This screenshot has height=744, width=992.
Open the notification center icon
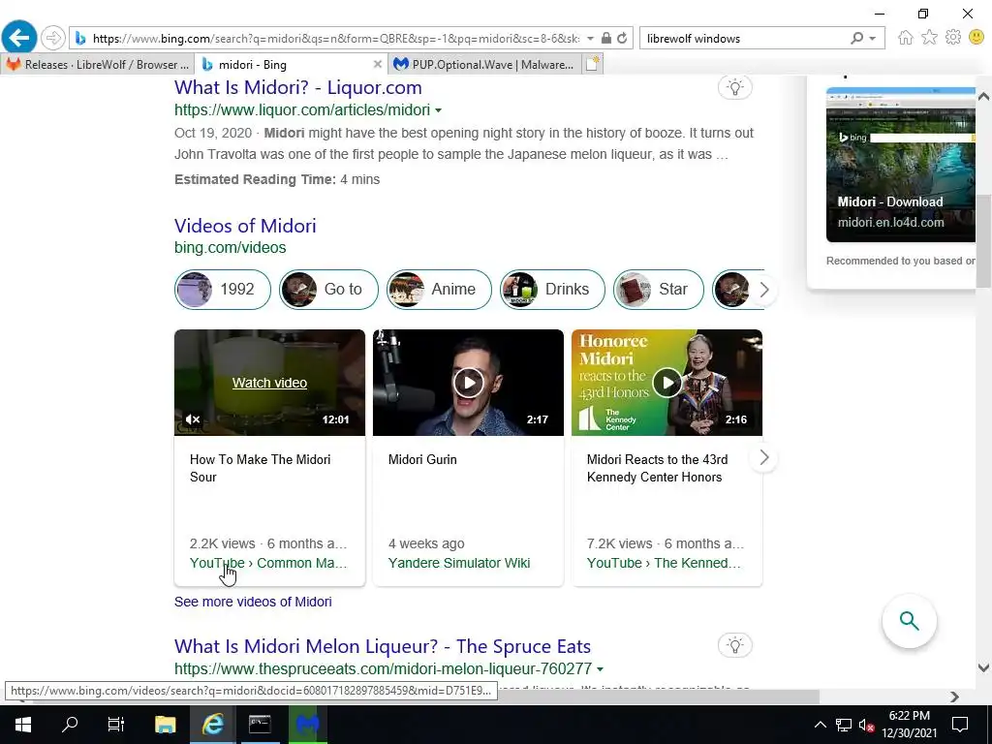[960, 725]
